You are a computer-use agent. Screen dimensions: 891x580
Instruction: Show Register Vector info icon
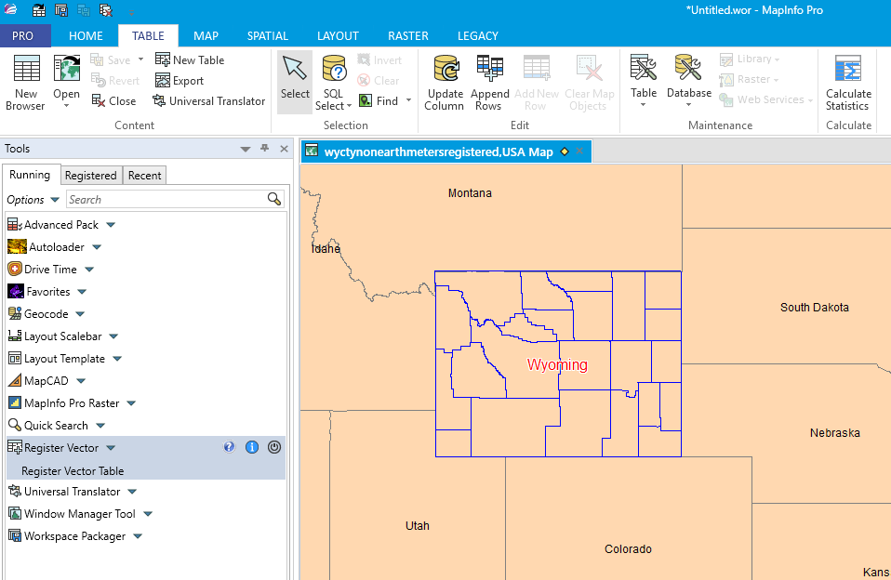(252, 447)
